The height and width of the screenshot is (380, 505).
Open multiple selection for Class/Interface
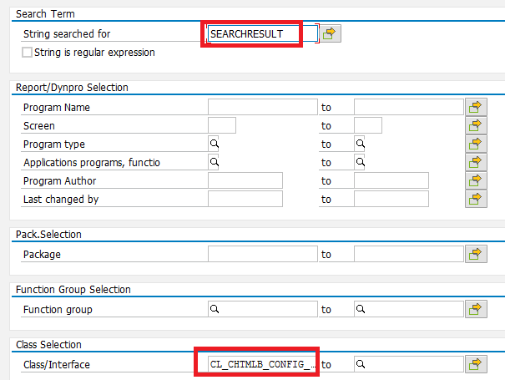point(476,364)
